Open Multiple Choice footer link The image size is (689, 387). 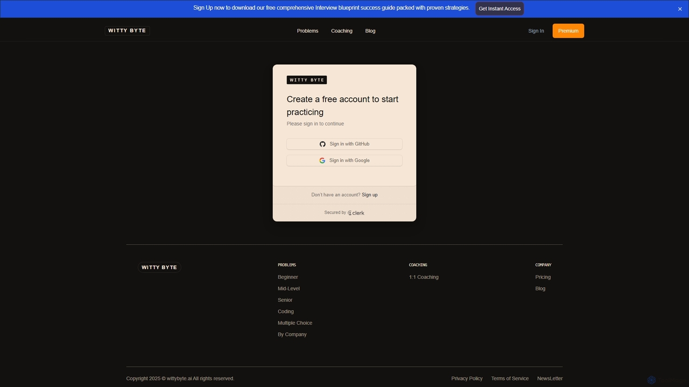click(x=295, y=323)
